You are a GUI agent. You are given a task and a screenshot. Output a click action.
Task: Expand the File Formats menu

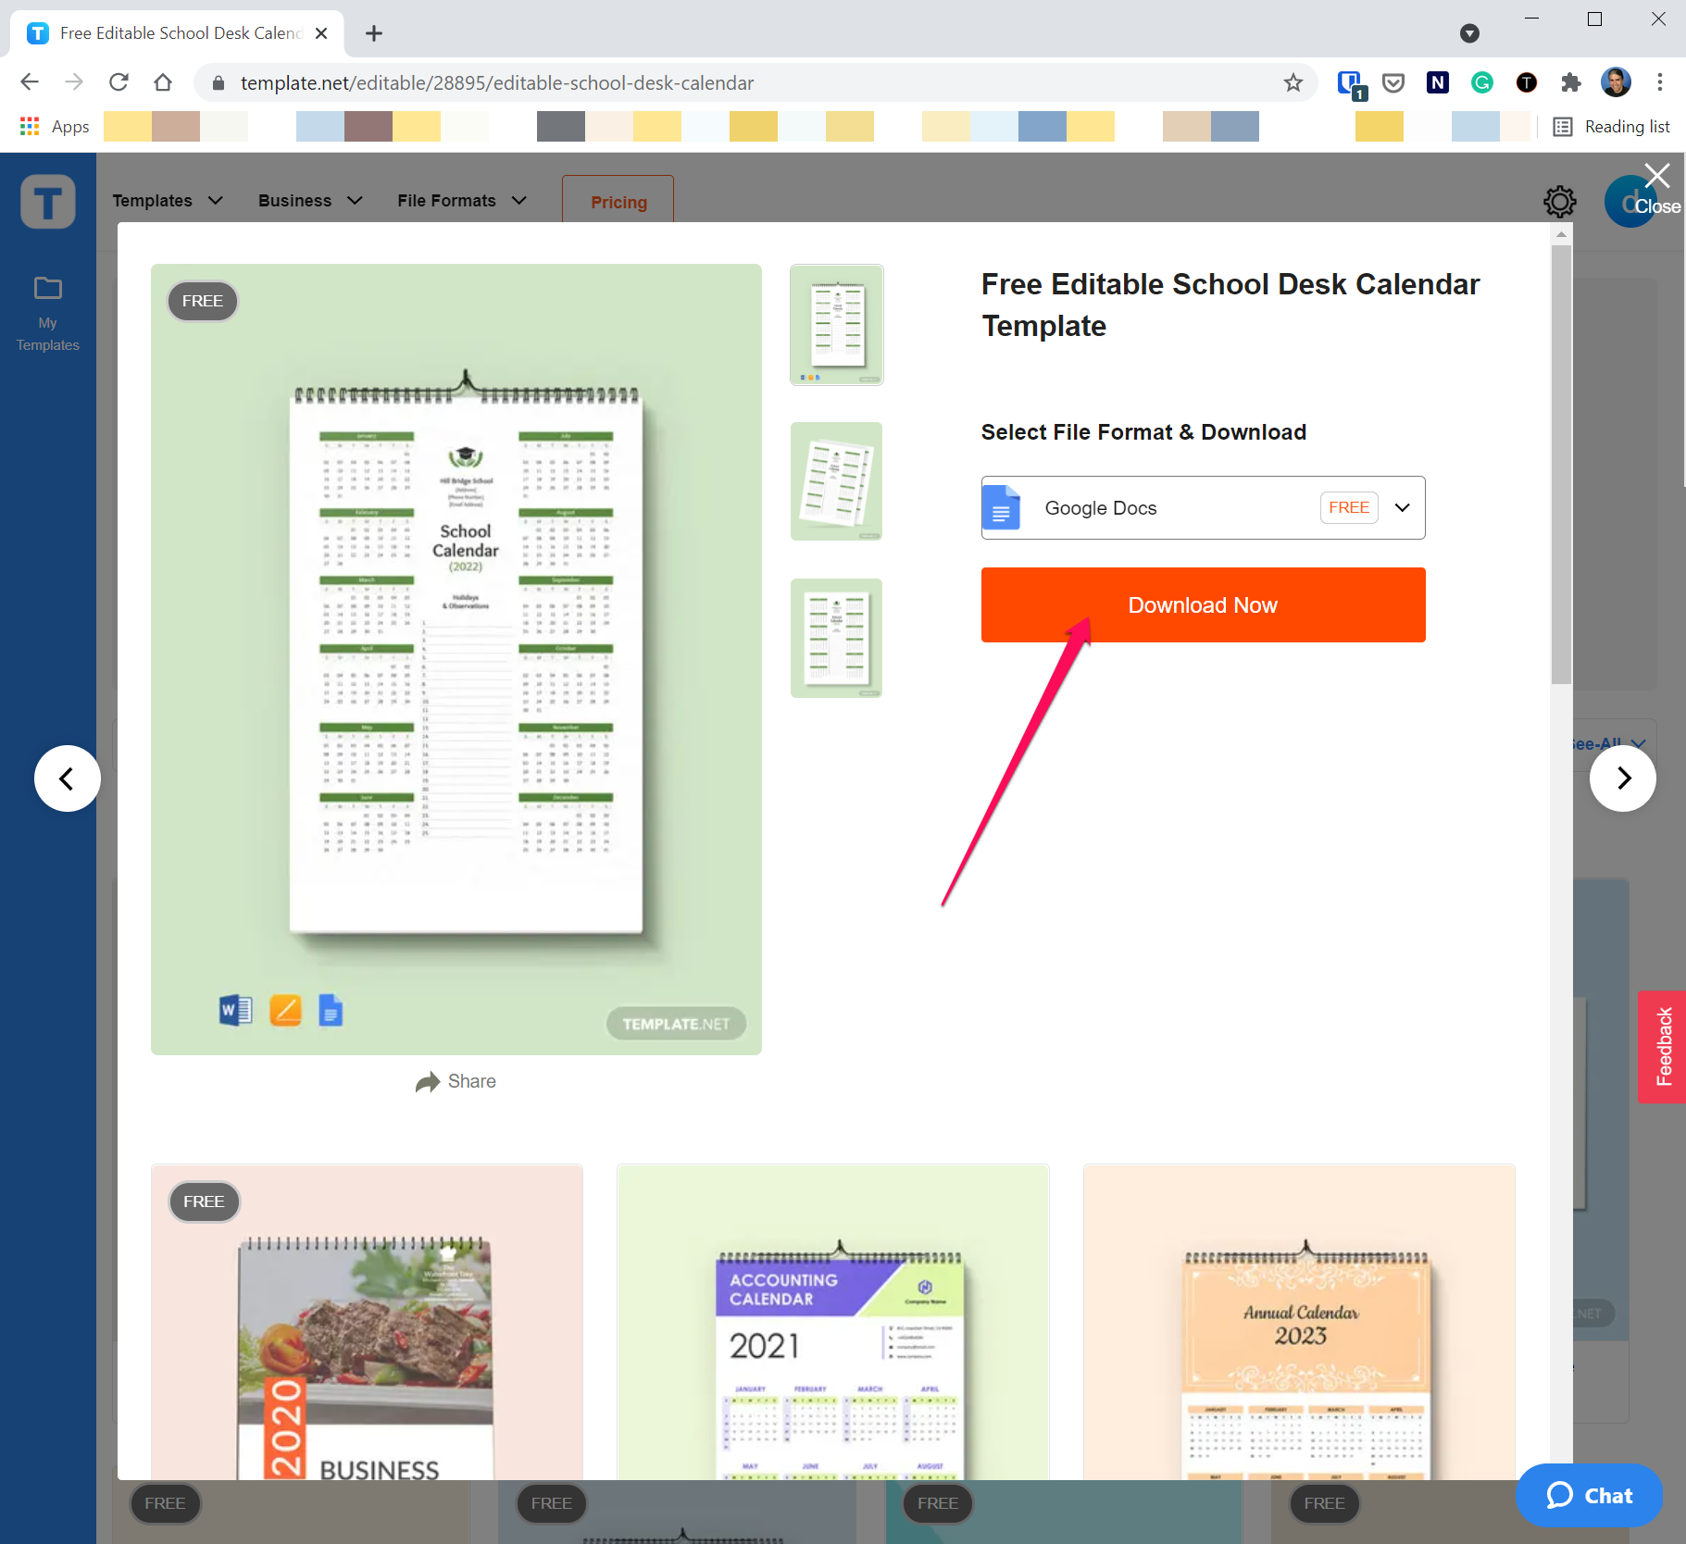click(462, 200)
